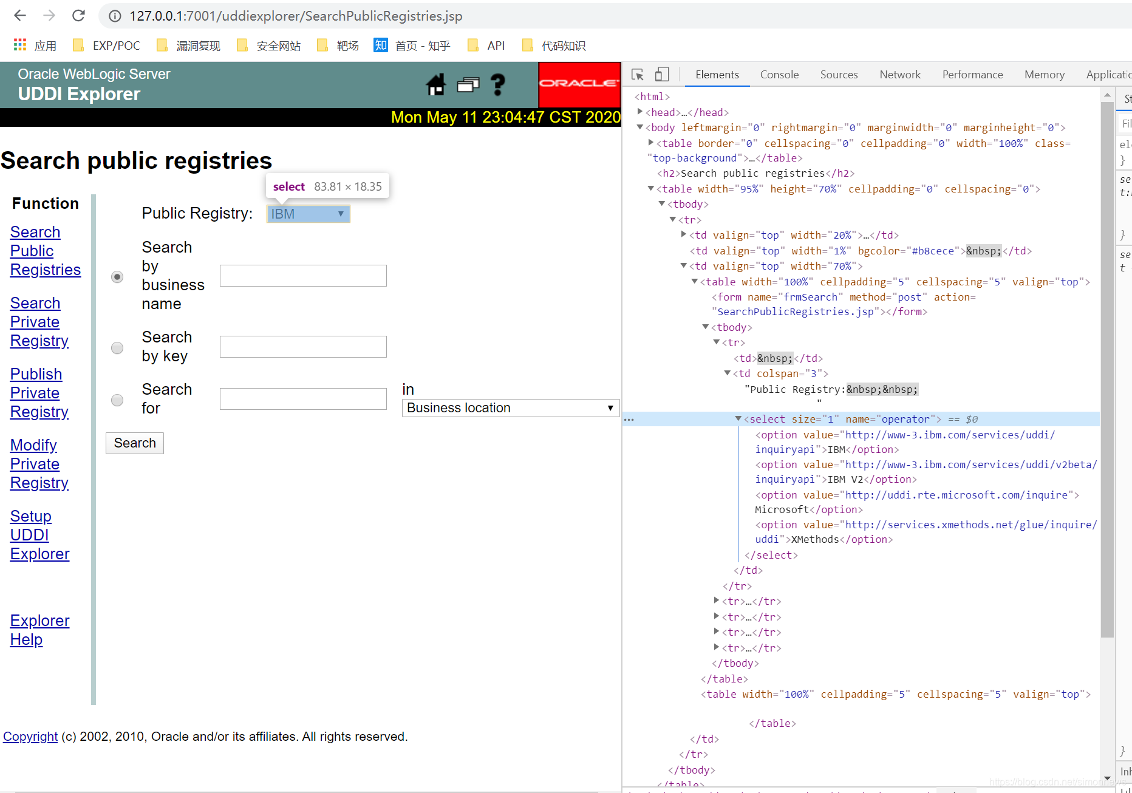This screenshot has width=1132, height=793.
Task: Open 靶场 bookmark folder
Action: click(338, 46)
